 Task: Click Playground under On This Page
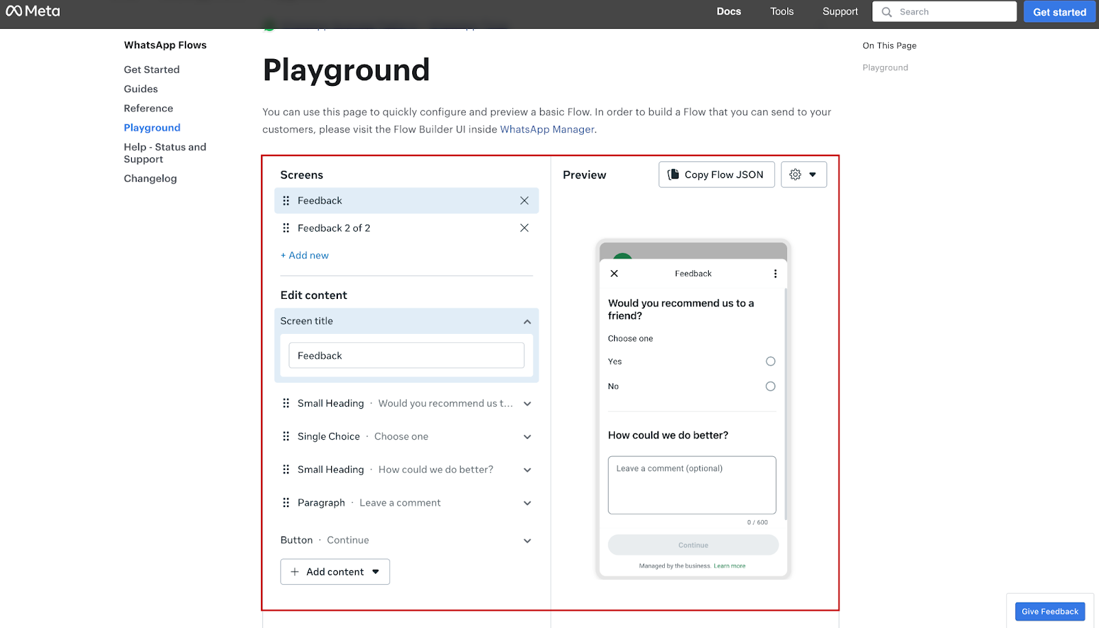(885, 67)
